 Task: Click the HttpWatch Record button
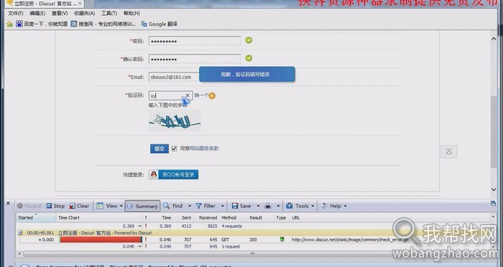29,206
